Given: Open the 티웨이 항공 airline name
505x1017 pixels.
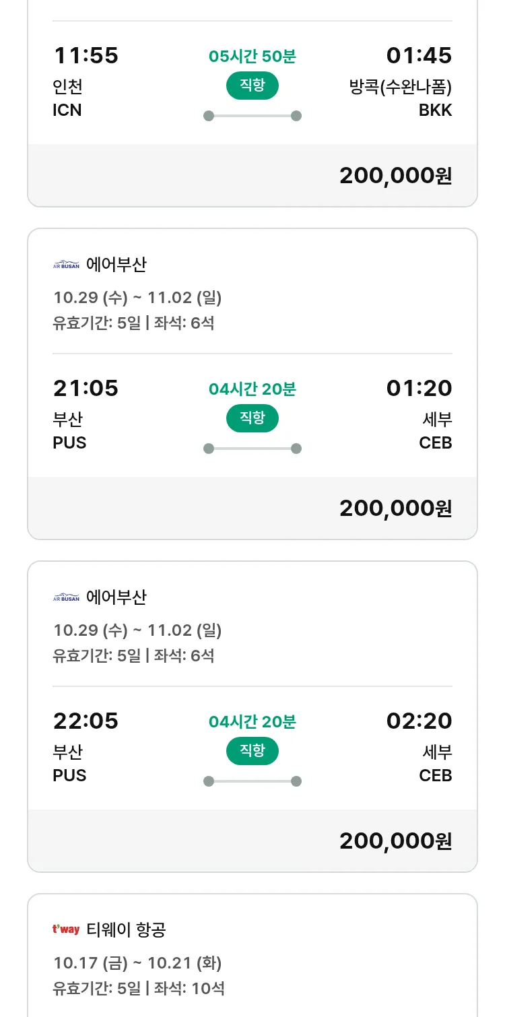Looking at the screenshot, I should point(126,930).
